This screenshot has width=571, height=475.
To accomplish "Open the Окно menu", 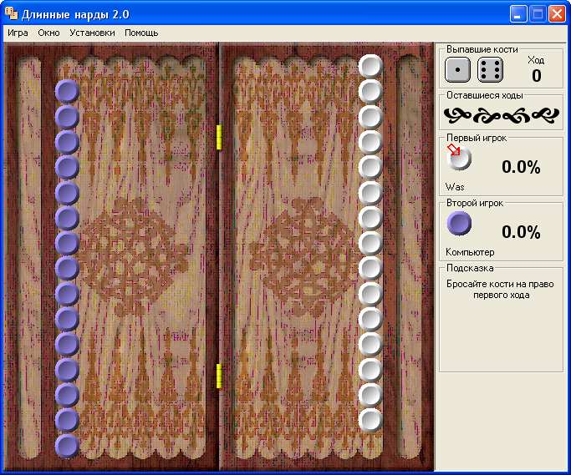I will click(x=48, y=33).
